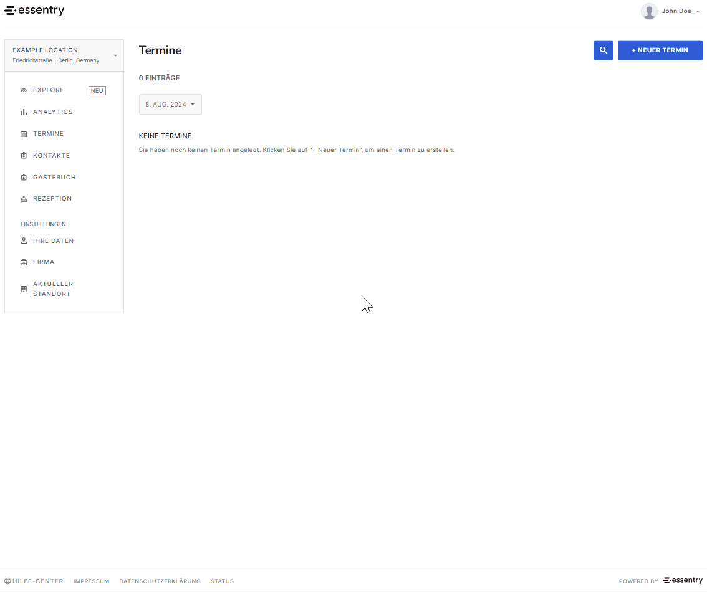This screenshot has width=707, height=592.
Task: Click the Ihre Daten person icon
Action: (24, 241)
